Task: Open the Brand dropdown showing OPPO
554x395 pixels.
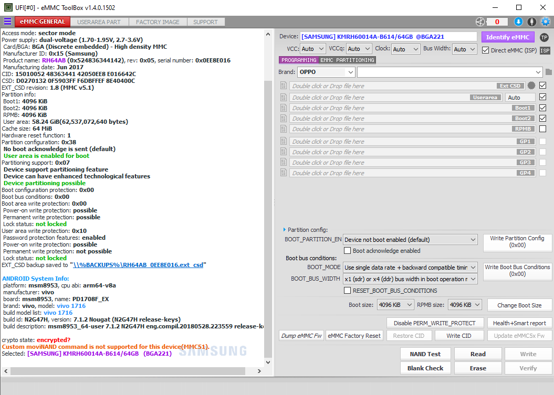Action: pos(326,72)
